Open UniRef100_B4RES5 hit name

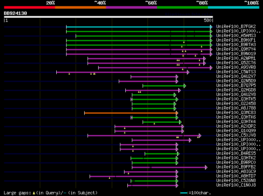[236, 154]
